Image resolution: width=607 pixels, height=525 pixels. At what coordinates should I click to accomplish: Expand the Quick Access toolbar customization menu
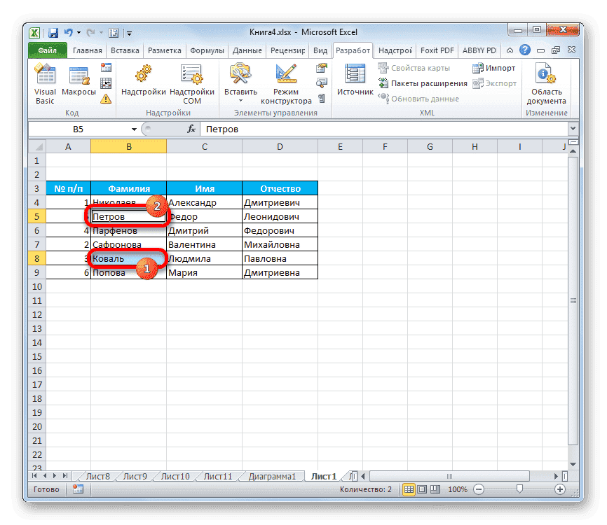(x=129, y=32)
